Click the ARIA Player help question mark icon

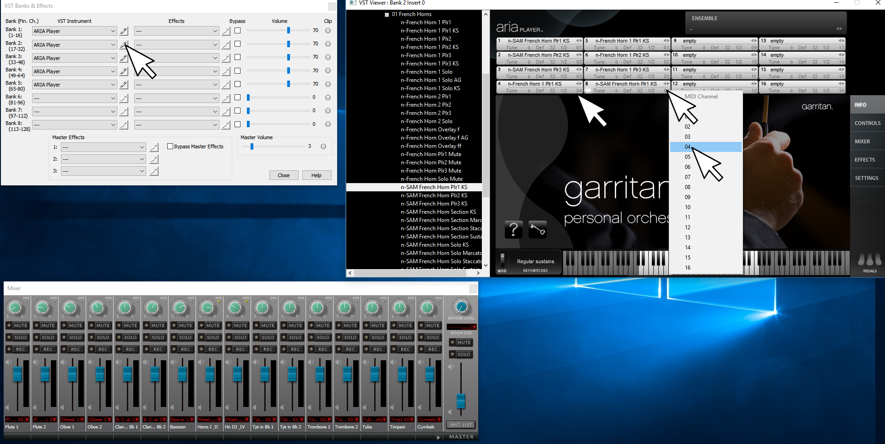pyautogui.click(x=513, y=229)
